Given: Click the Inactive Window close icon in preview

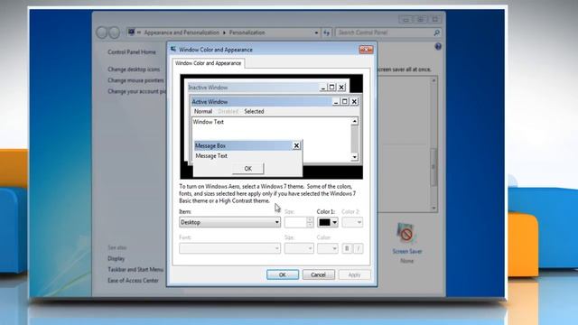Looking at the screenshot, I should (341, 88).
